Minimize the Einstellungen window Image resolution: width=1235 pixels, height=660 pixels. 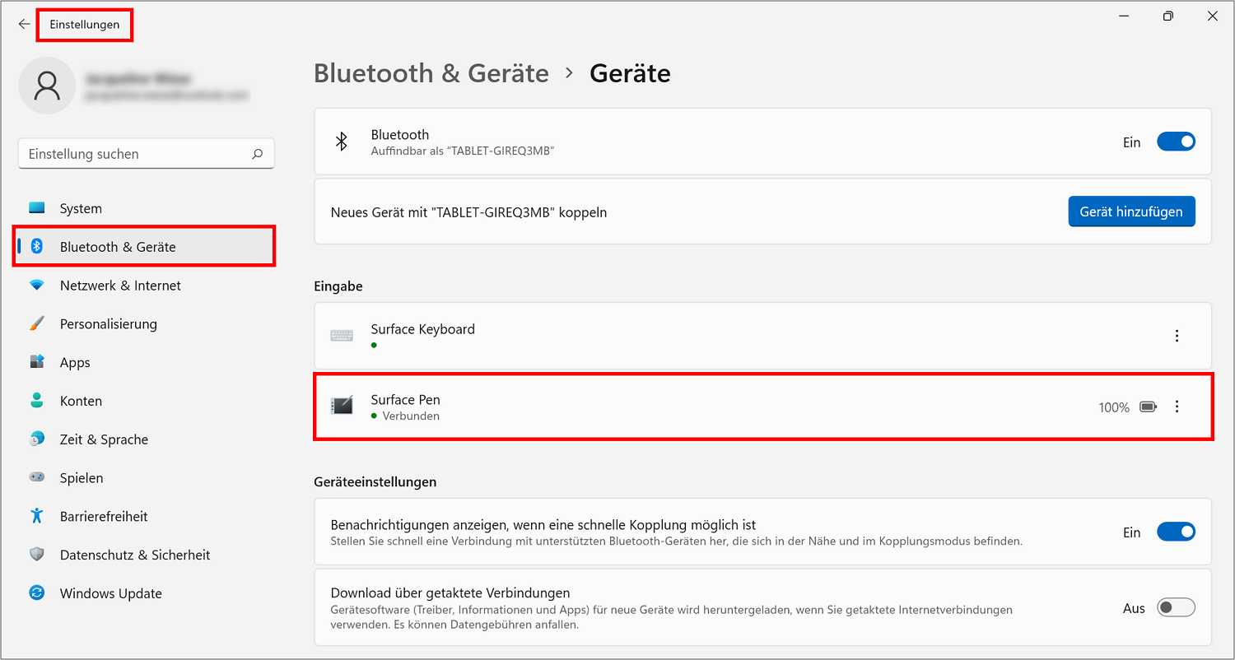point(1124,16)
